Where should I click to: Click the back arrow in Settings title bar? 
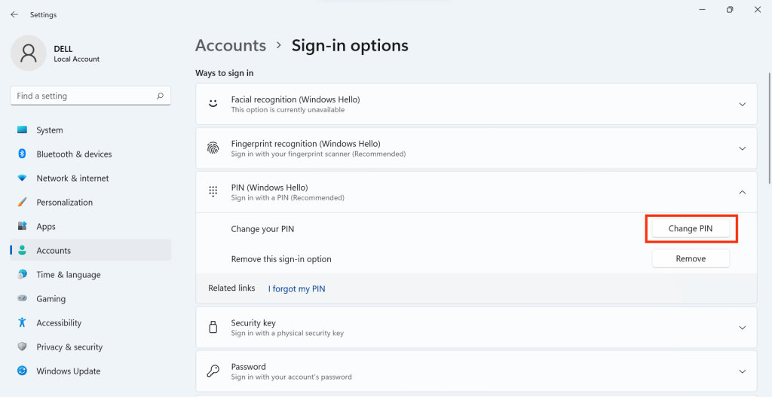[14, 15]
